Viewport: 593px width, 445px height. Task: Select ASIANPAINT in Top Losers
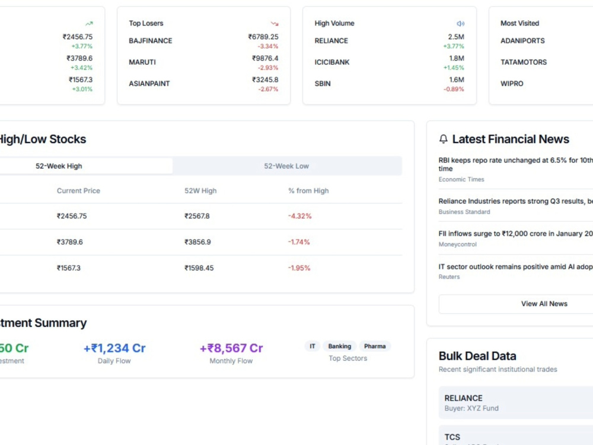point(149,84)
